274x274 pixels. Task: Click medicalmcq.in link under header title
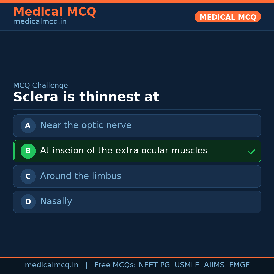coord(40,22)
